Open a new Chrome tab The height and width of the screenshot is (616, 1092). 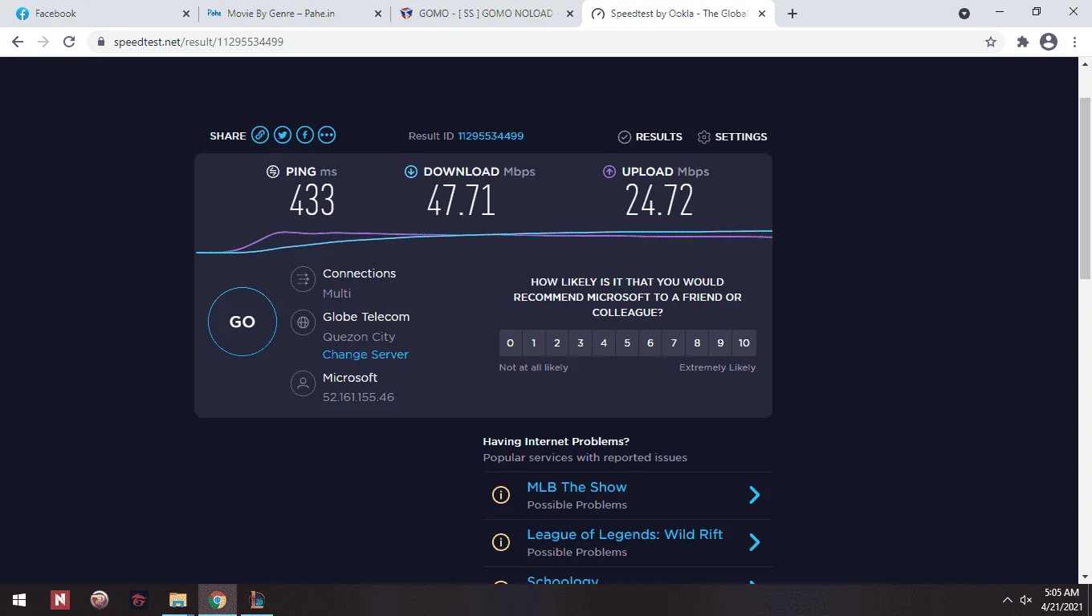[793, 14]
